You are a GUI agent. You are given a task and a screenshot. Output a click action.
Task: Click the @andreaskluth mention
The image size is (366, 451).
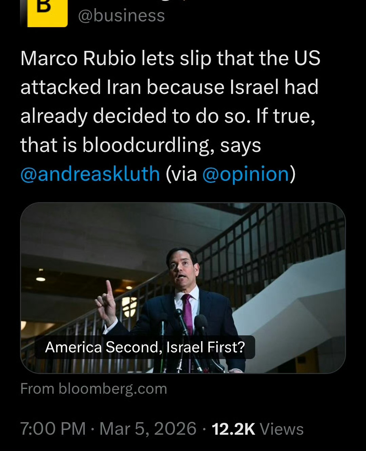click(90, 174)
